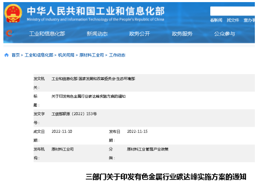Click title value 关于印发有色金属行业碳达峰实施方案的通知
This screenshot has width=278, height=185.
88,96
